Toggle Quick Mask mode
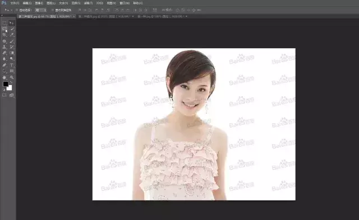Screen dimensions: 359x220 point(4,95)
